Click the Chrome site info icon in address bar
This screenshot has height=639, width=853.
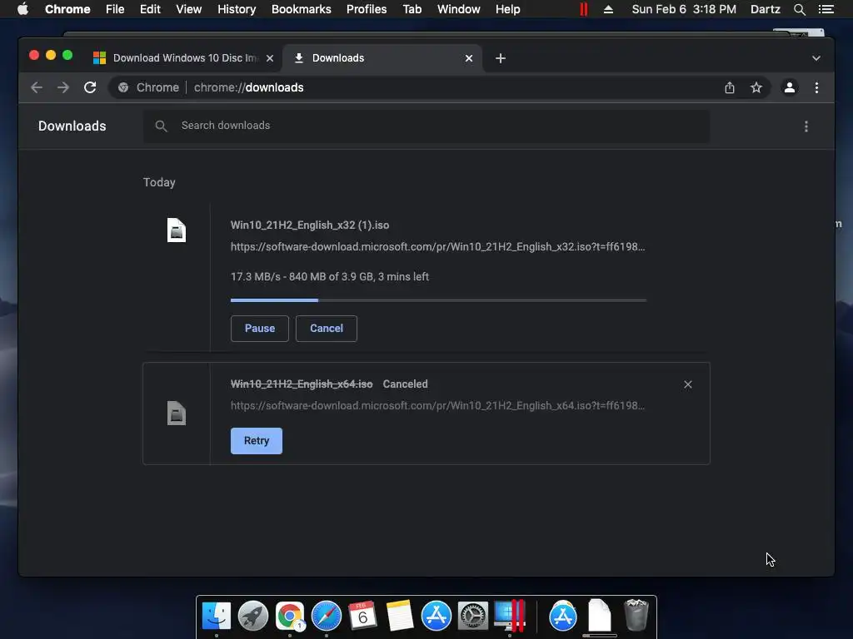123,87
